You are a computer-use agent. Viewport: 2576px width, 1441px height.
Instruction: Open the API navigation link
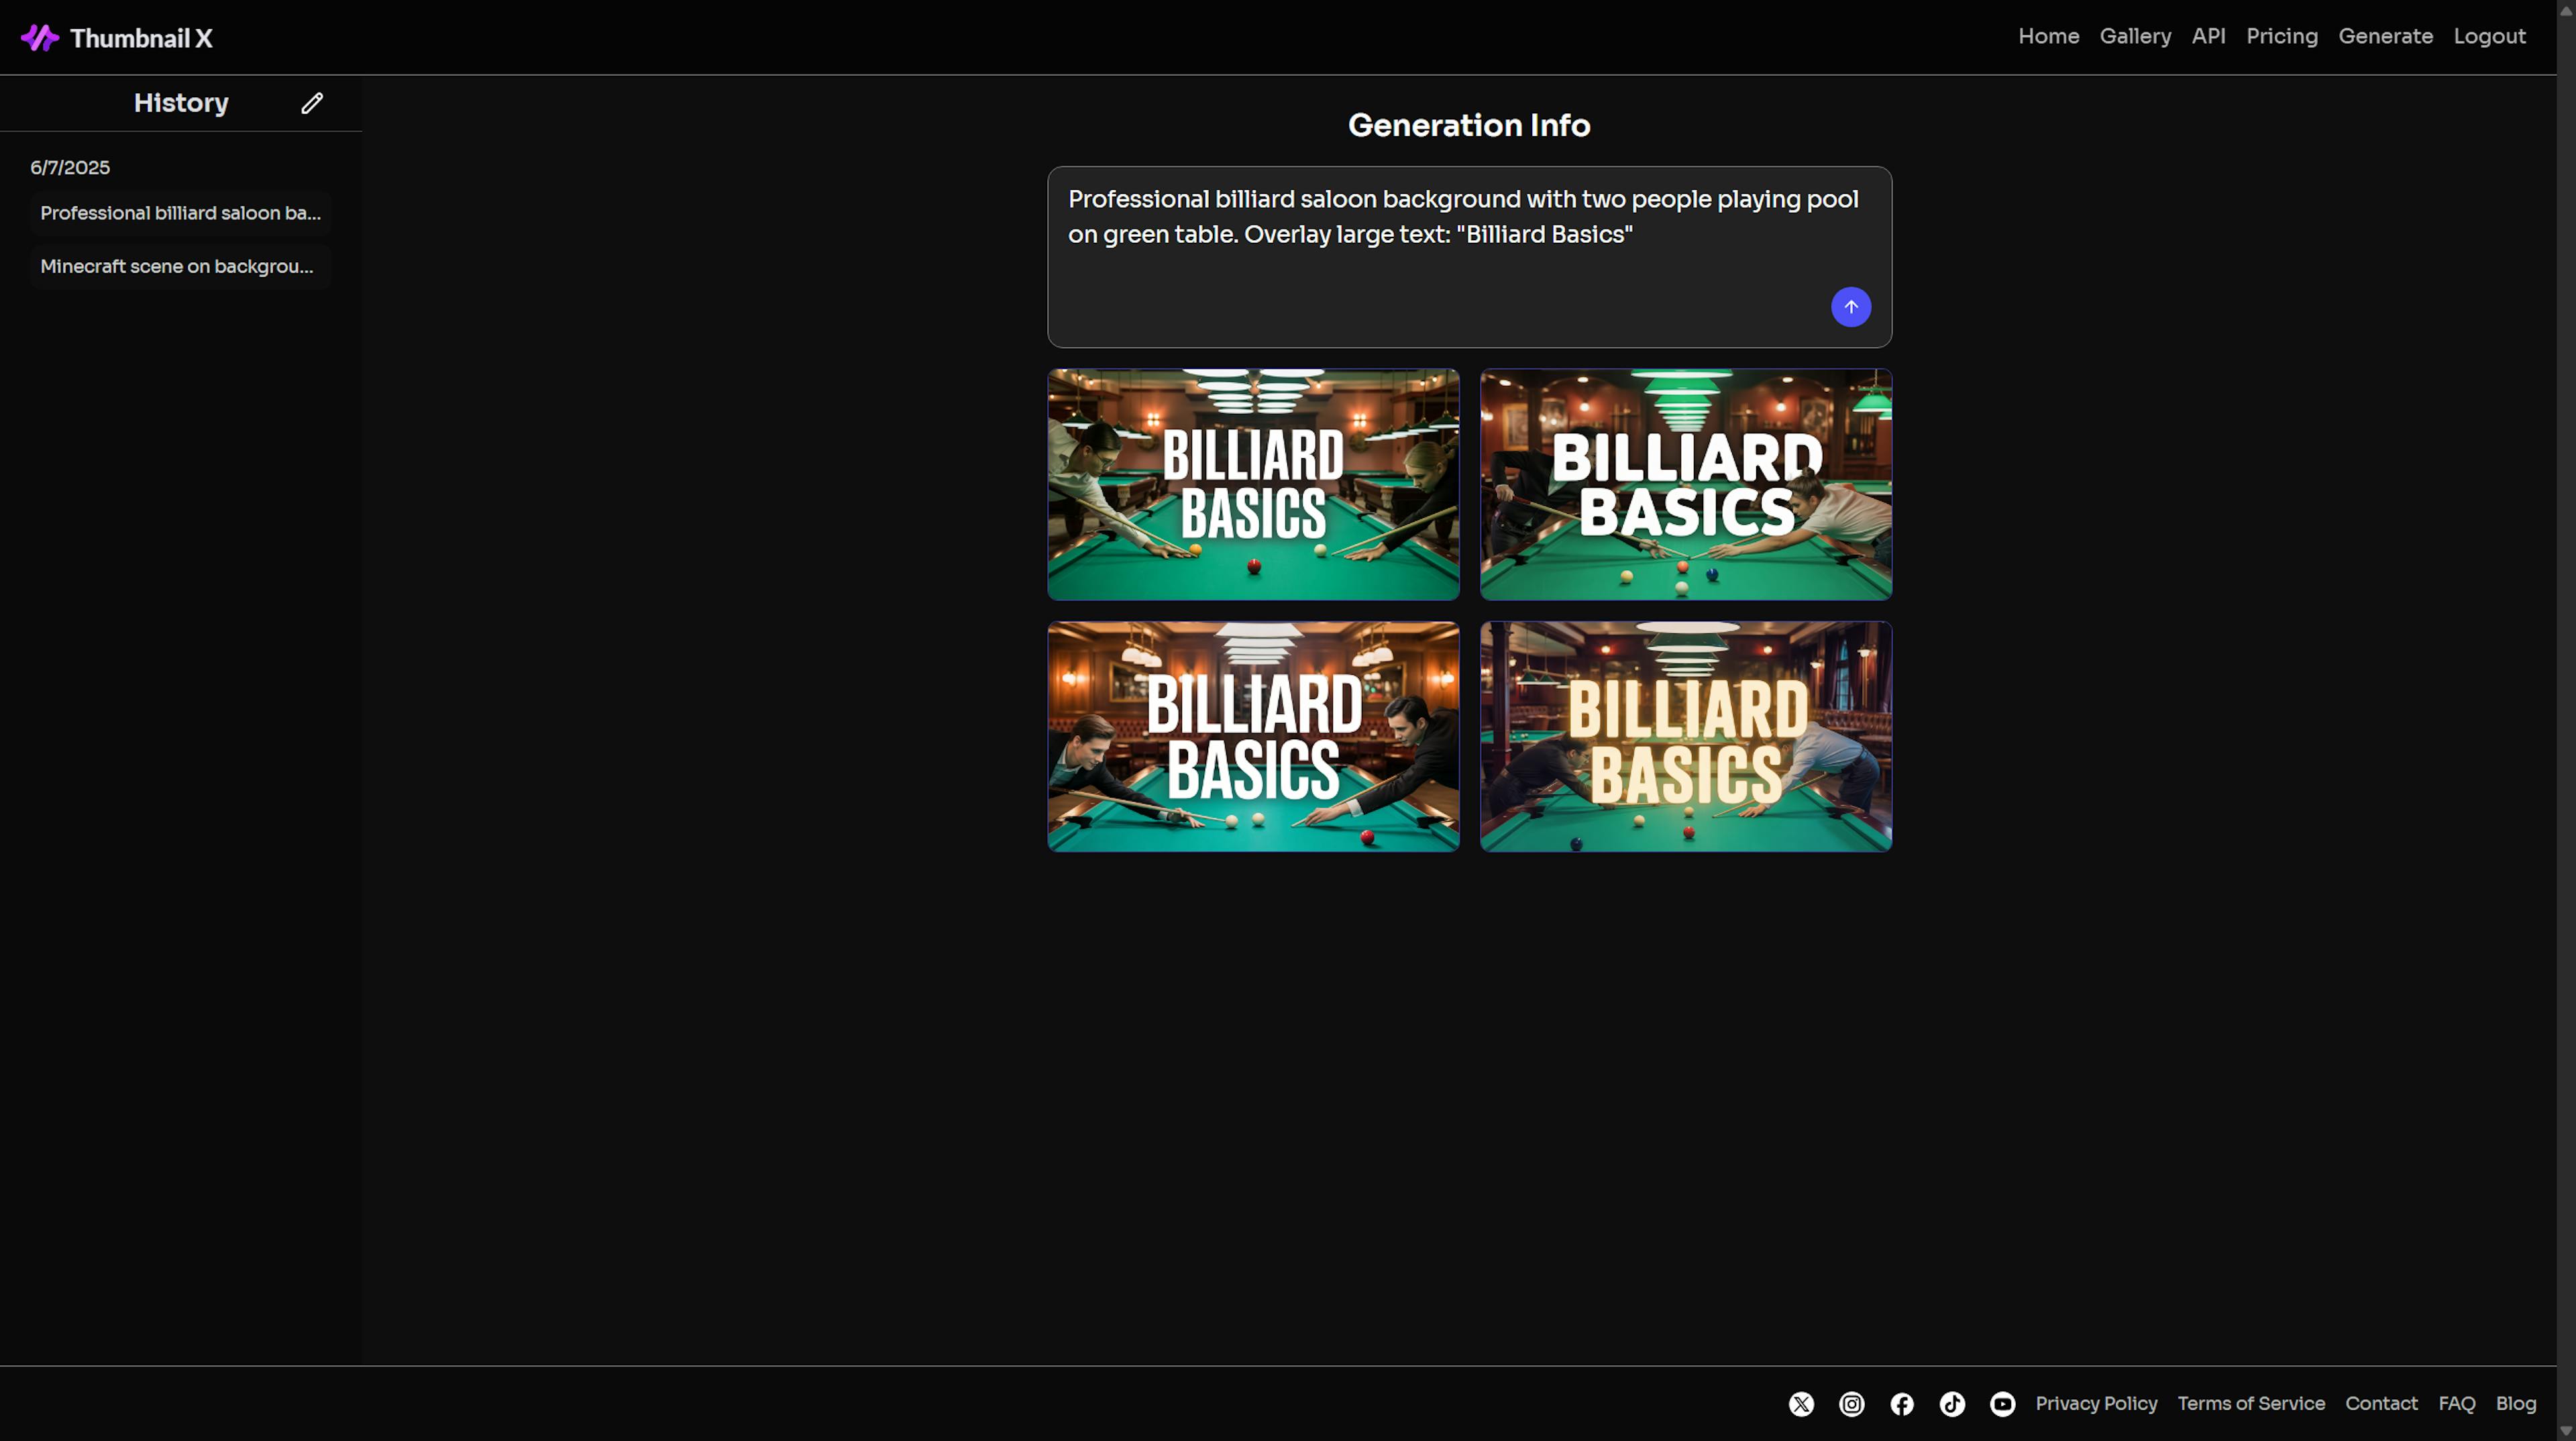pos(2208,37)
